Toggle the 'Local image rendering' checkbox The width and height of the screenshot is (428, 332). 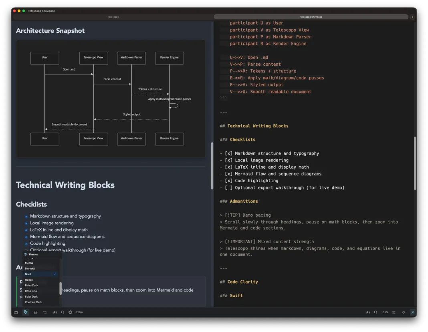pyautogui.click(x=26, y=223)
